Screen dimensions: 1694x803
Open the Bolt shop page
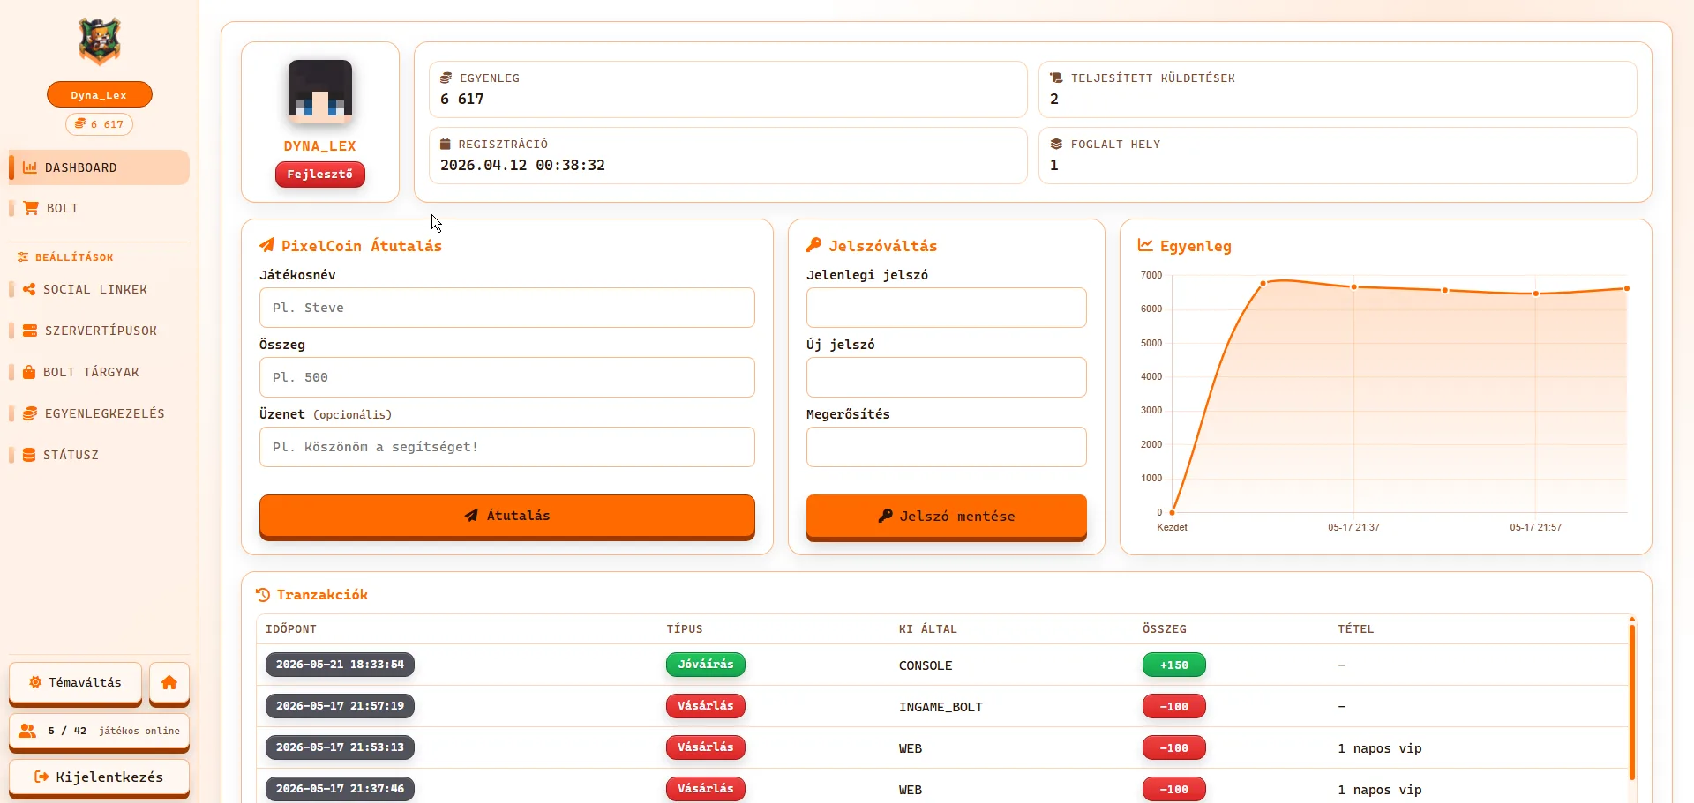point(99,208)
